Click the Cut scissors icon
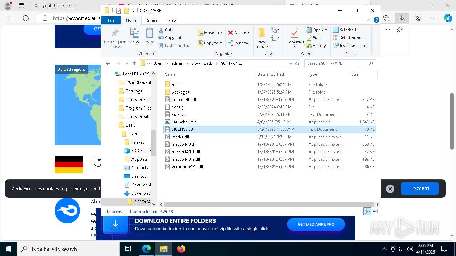Image resolution: width=456 pixels, height=256 pixels. [x=161, y=30]
